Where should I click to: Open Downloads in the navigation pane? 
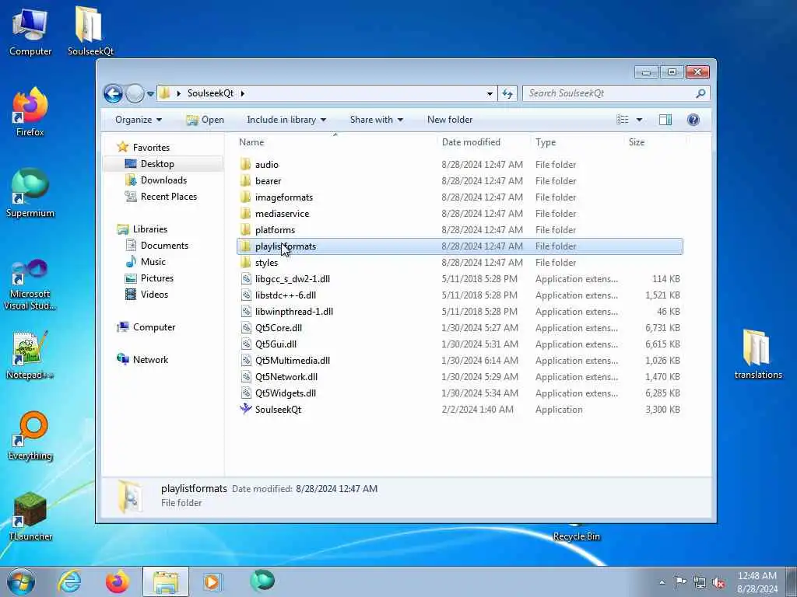163,180
